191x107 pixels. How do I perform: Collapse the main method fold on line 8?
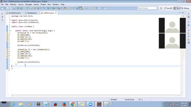tap(10, 31)
